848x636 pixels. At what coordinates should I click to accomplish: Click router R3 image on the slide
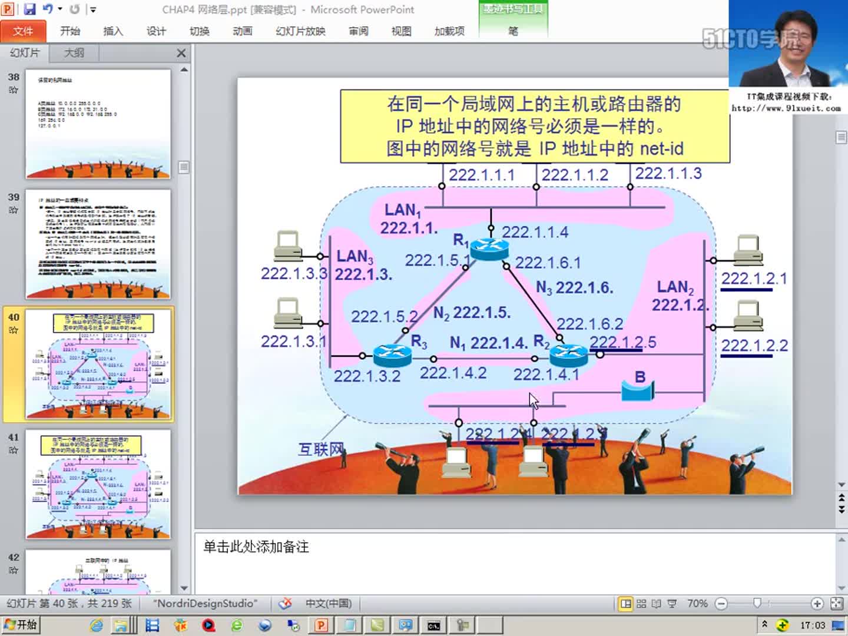[x=392, y=355]
